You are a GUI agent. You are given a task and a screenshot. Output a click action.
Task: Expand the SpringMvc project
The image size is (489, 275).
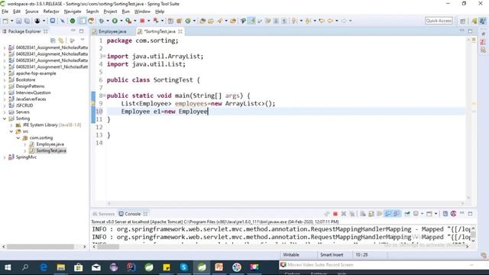[5, 157]
